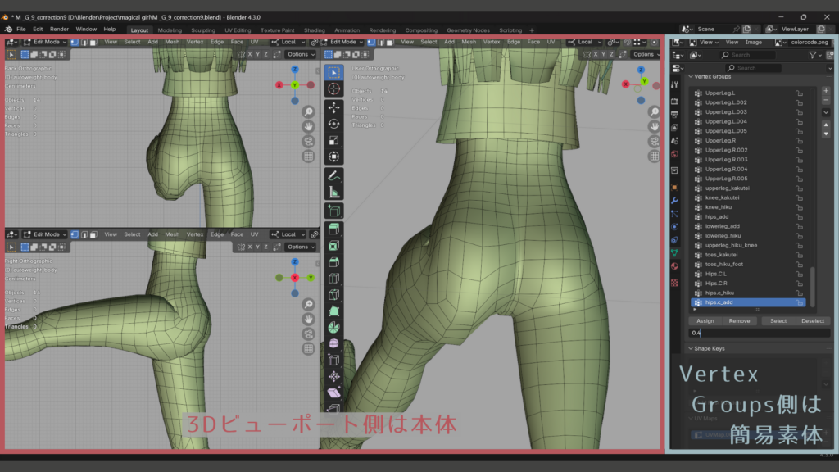Pick the Scale tool in the toolbar
Viewport: 839px width, 472px height.
point(334,140)
